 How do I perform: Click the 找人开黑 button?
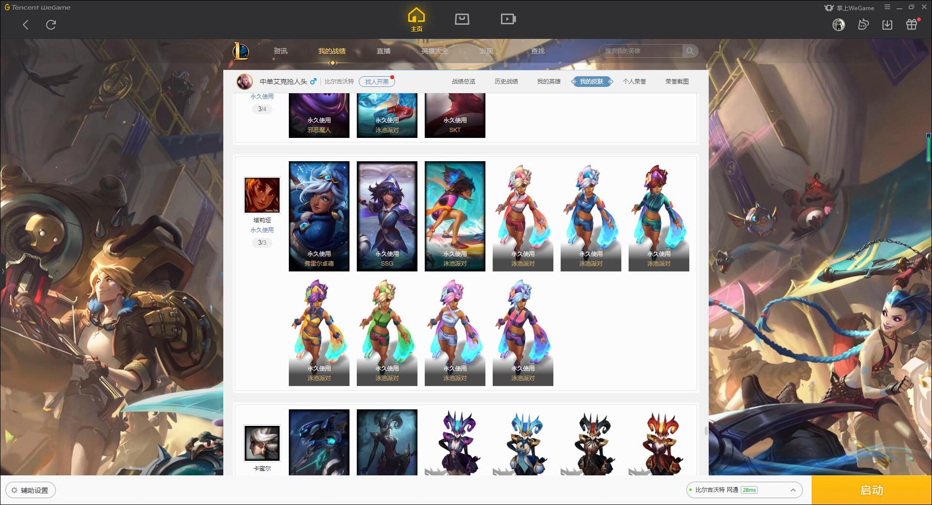coord(377,82)
